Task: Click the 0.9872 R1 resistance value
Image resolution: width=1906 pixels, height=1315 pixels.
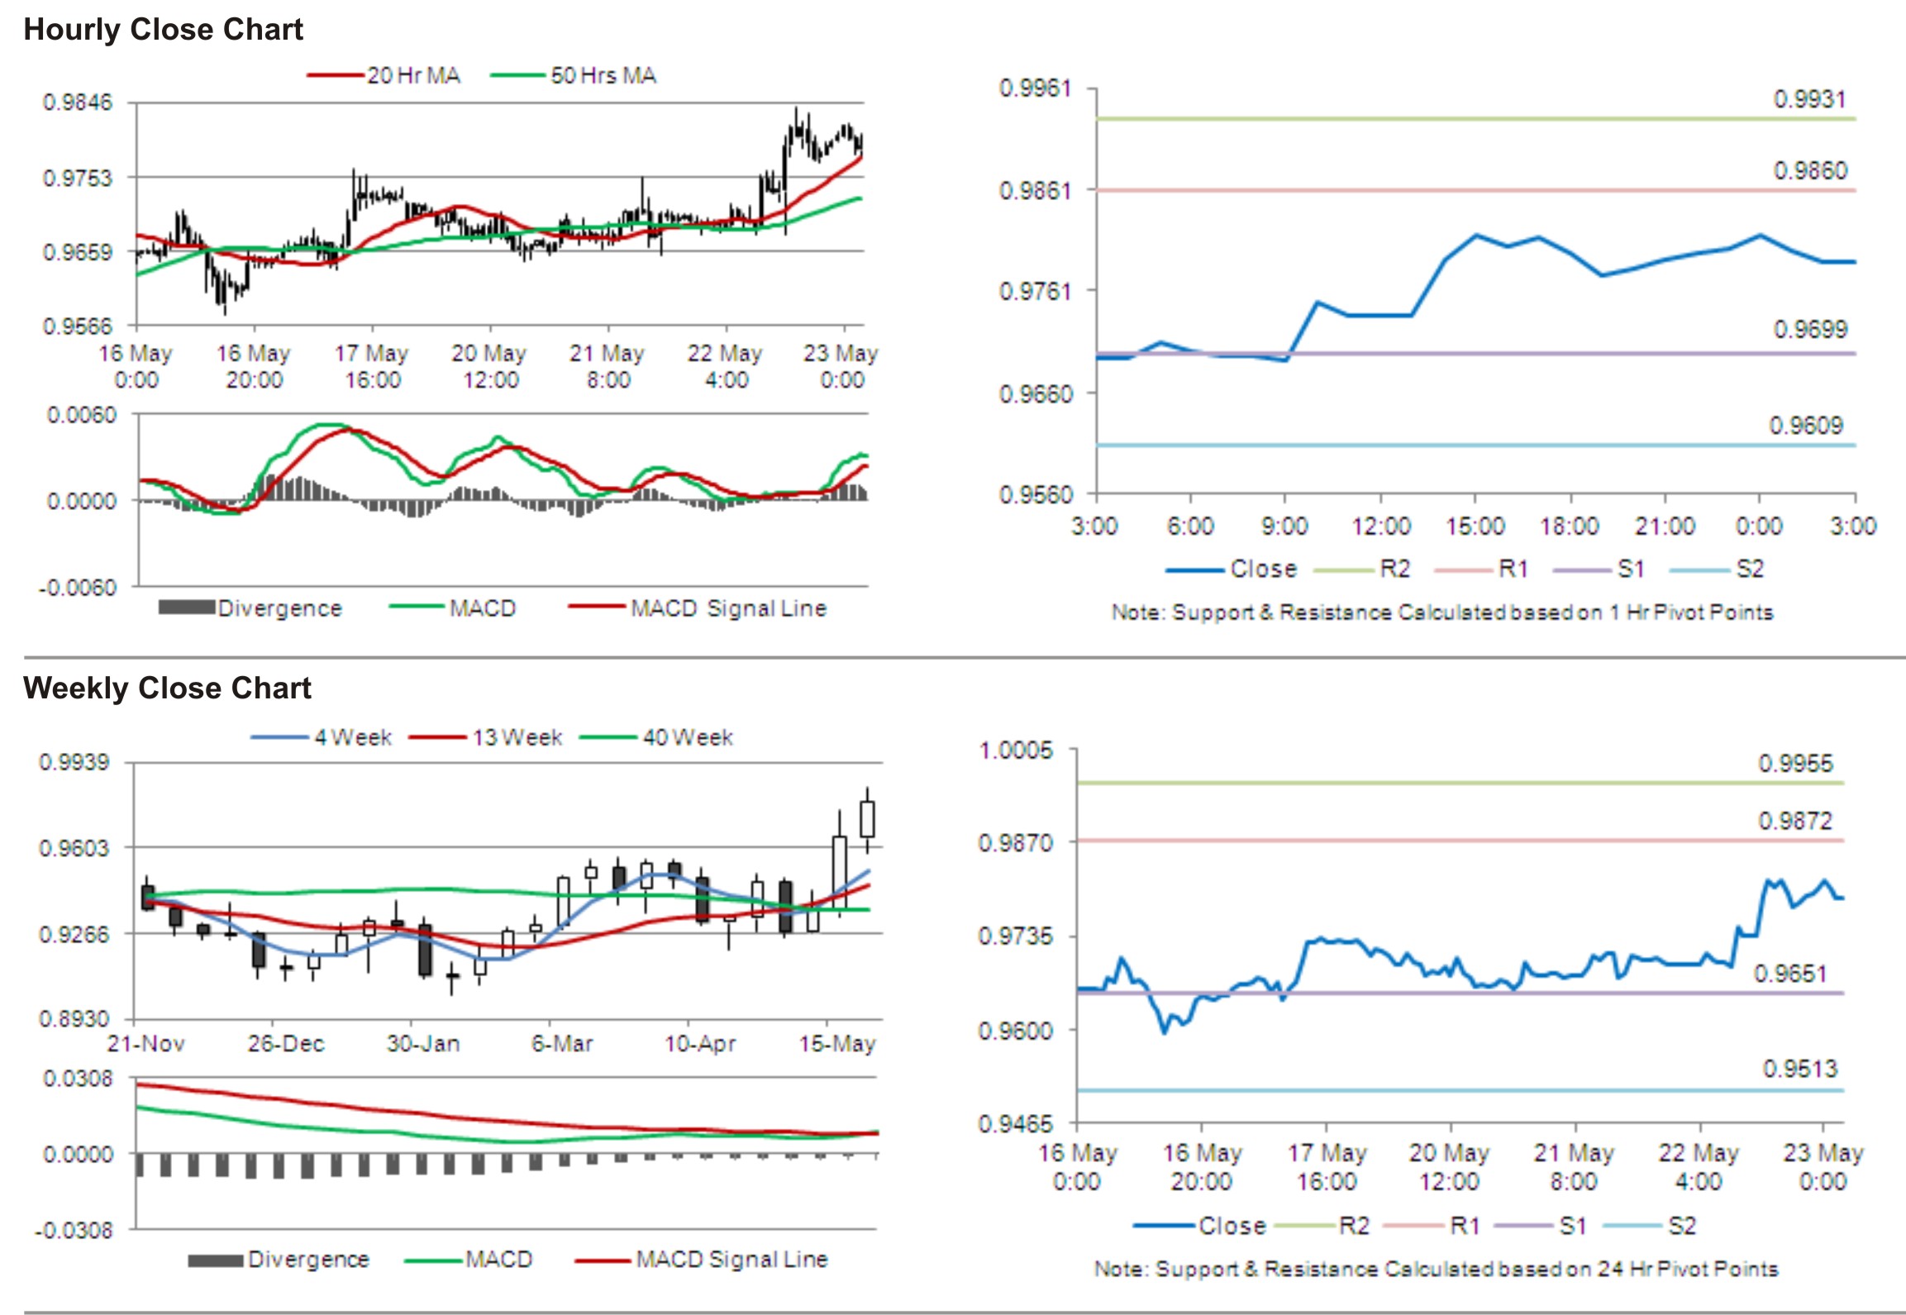Action: (x=1795, y=822)
